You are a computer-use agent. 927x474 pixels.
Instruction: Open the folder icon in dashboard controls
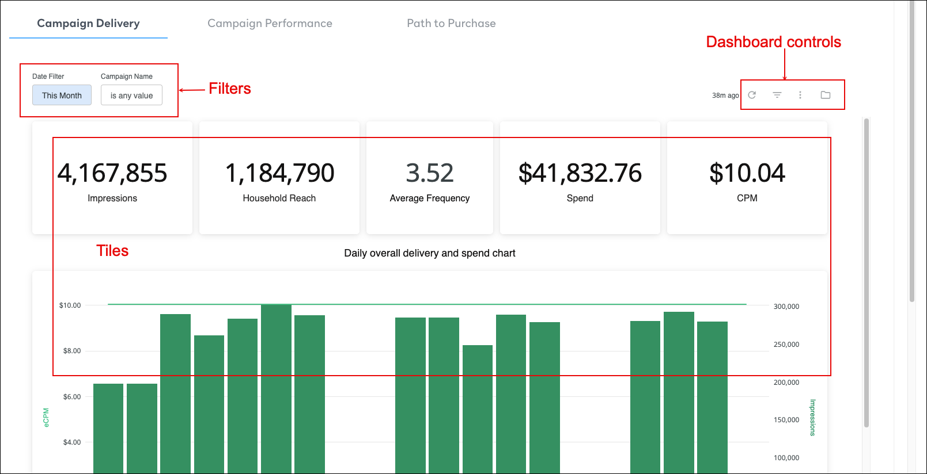point(826,95)
